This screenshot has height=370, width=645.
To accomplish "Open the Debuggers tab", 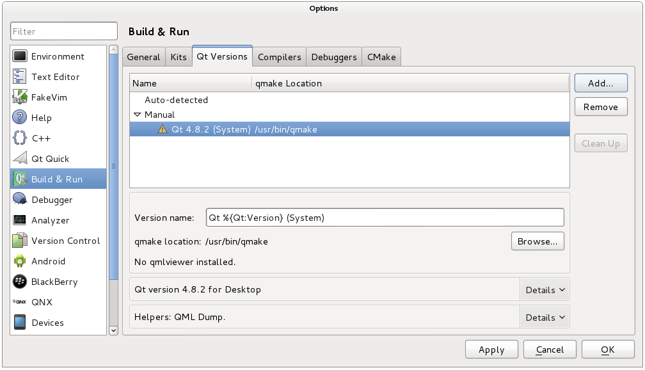I will (334, 57).
